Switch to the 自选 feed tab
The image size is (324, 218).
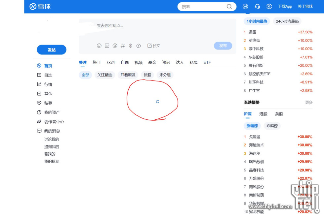tap(125, 62)
